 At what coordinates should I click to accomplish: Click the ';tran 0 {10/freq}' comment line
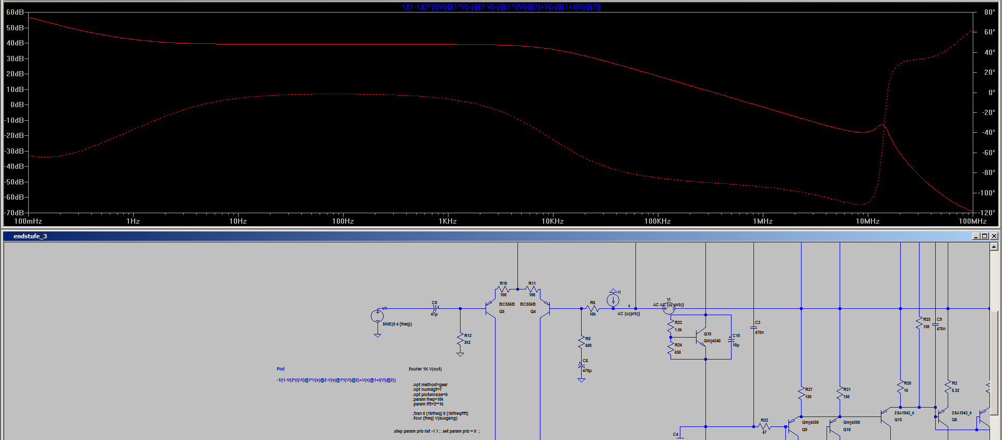pos(440,413)
